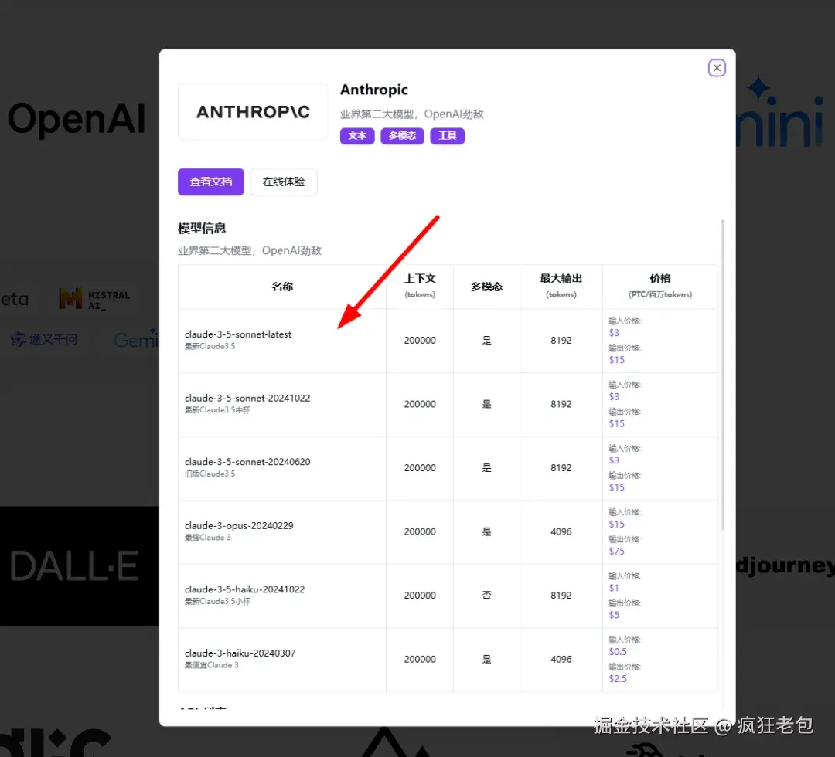Select the 工具 tag
The height and width of the screenshot is (757, 835).
pos(448,136)
